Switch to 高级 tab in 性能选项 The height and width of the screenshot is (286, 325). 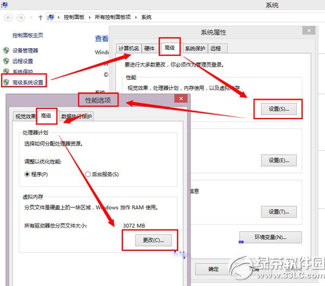(46, 115)
